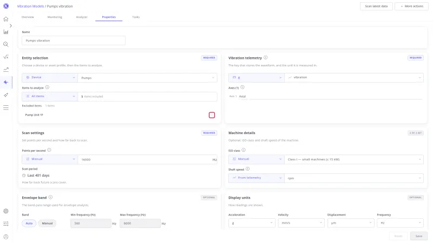Open Points per second Manual mode dropdown
This screenshot has width=433, height=243.
point(50,159)
